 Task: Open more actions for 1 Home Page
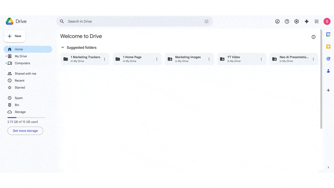[x=157, y=59]
